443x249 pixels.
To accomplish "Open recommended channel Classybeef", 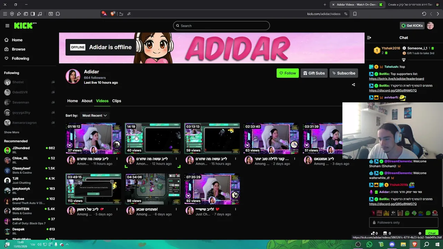I will tap(29, 170).
